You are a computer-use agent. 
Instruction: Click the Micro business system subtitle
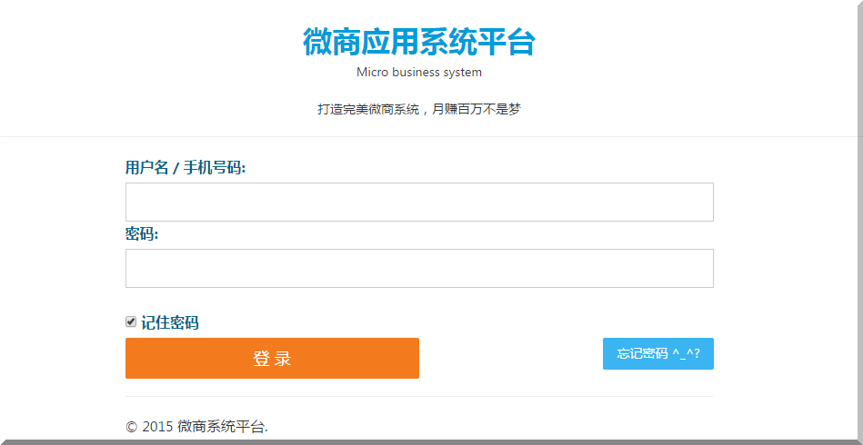coord(418,72)
